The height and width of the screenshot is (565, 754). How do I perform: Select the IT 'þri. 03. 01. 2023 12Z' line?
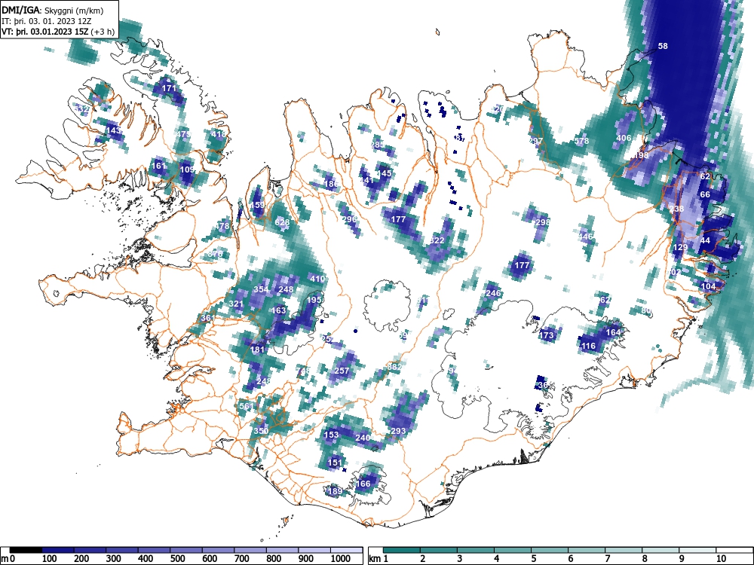(47, 22)
